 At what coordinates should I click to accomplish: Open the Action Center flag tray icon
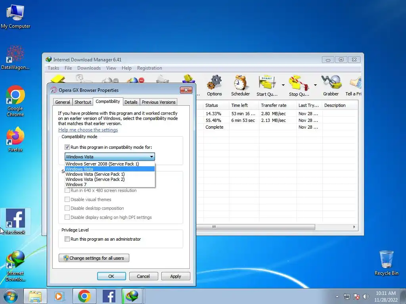[x=356, y=296]
